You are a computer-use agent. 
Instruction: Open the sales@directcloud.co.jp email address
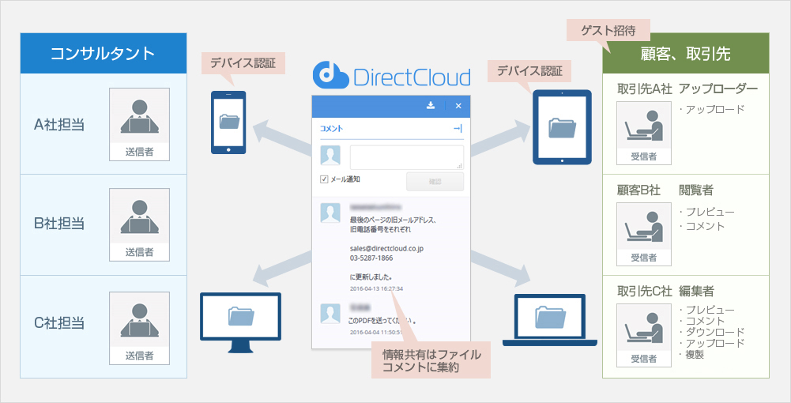point(387,247)
